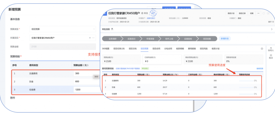
Task: Click 住宿费 in the 新增预算 table
Action: coord(32,90)
